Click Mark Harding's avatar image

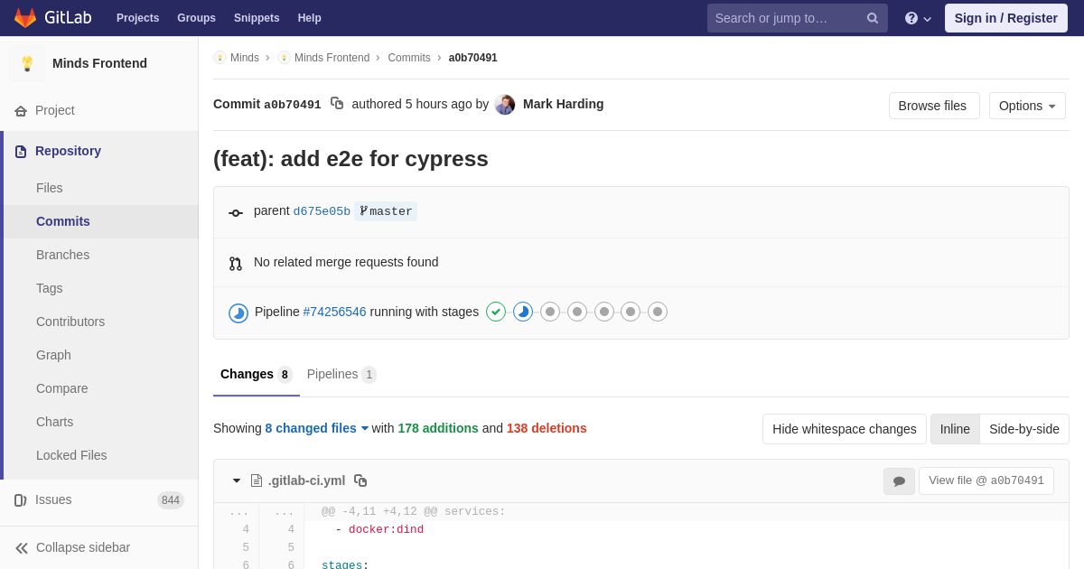click(505, 104)
